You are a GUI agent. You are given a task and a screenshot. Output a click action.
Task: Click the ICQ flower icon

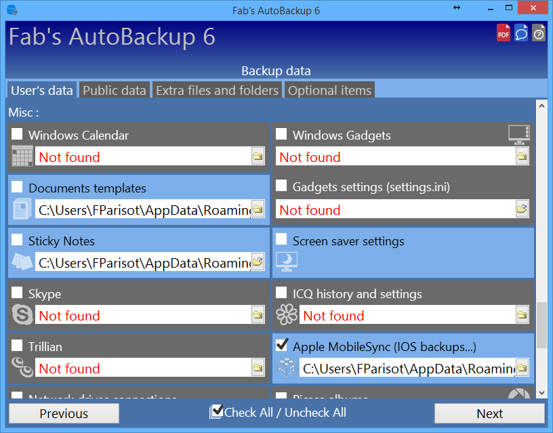tap(287, 314)
